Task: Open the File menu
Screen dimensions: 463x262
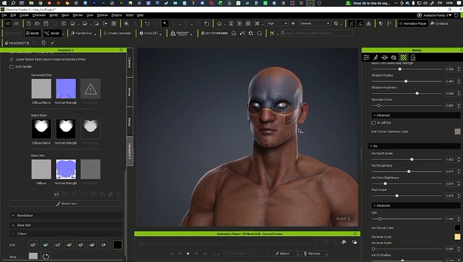Action: tap(4, 15)
